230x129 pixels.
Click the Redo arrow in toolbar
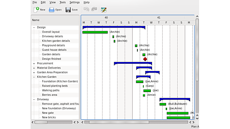tap(94, 9)
